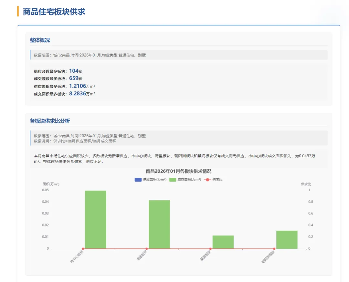Click the chart title 南昌2026年01月各板块供求情况
Viewport: 349px width, 282px height.
pos(178,171)
